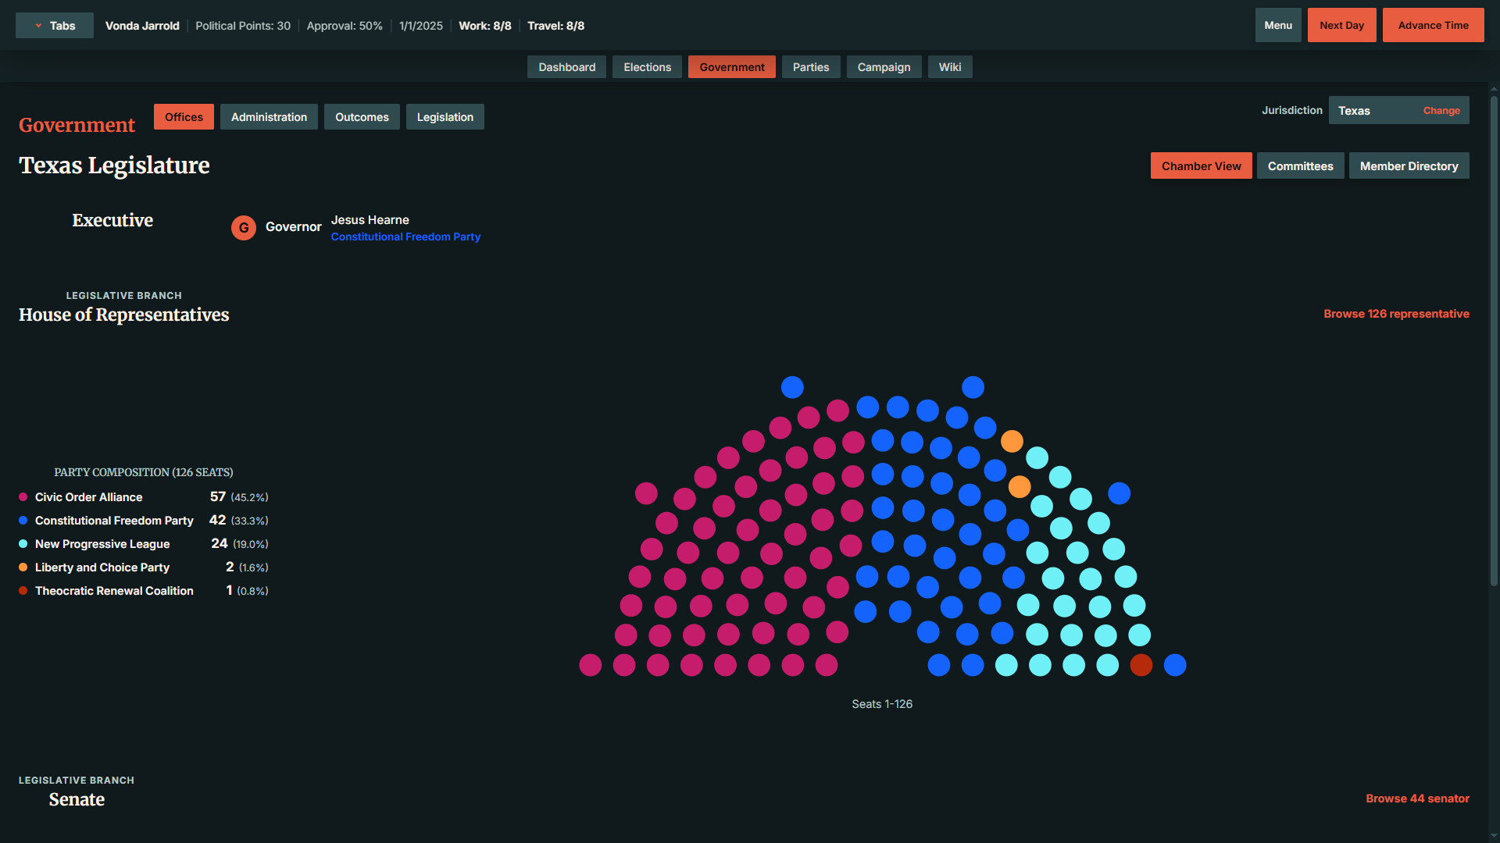Click the dark red Theocratic Renewal seat dot
The width and height of the screenshot is (1500, 843).
(x=1141, y=665)
